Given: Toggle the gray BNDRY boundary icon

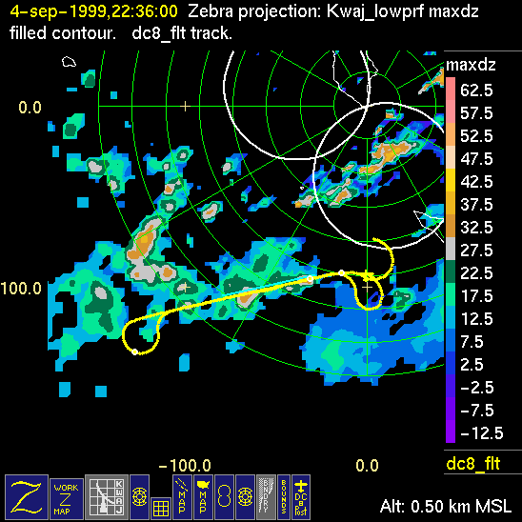Looking at the screenshot, I should click(x=266, y=496).
